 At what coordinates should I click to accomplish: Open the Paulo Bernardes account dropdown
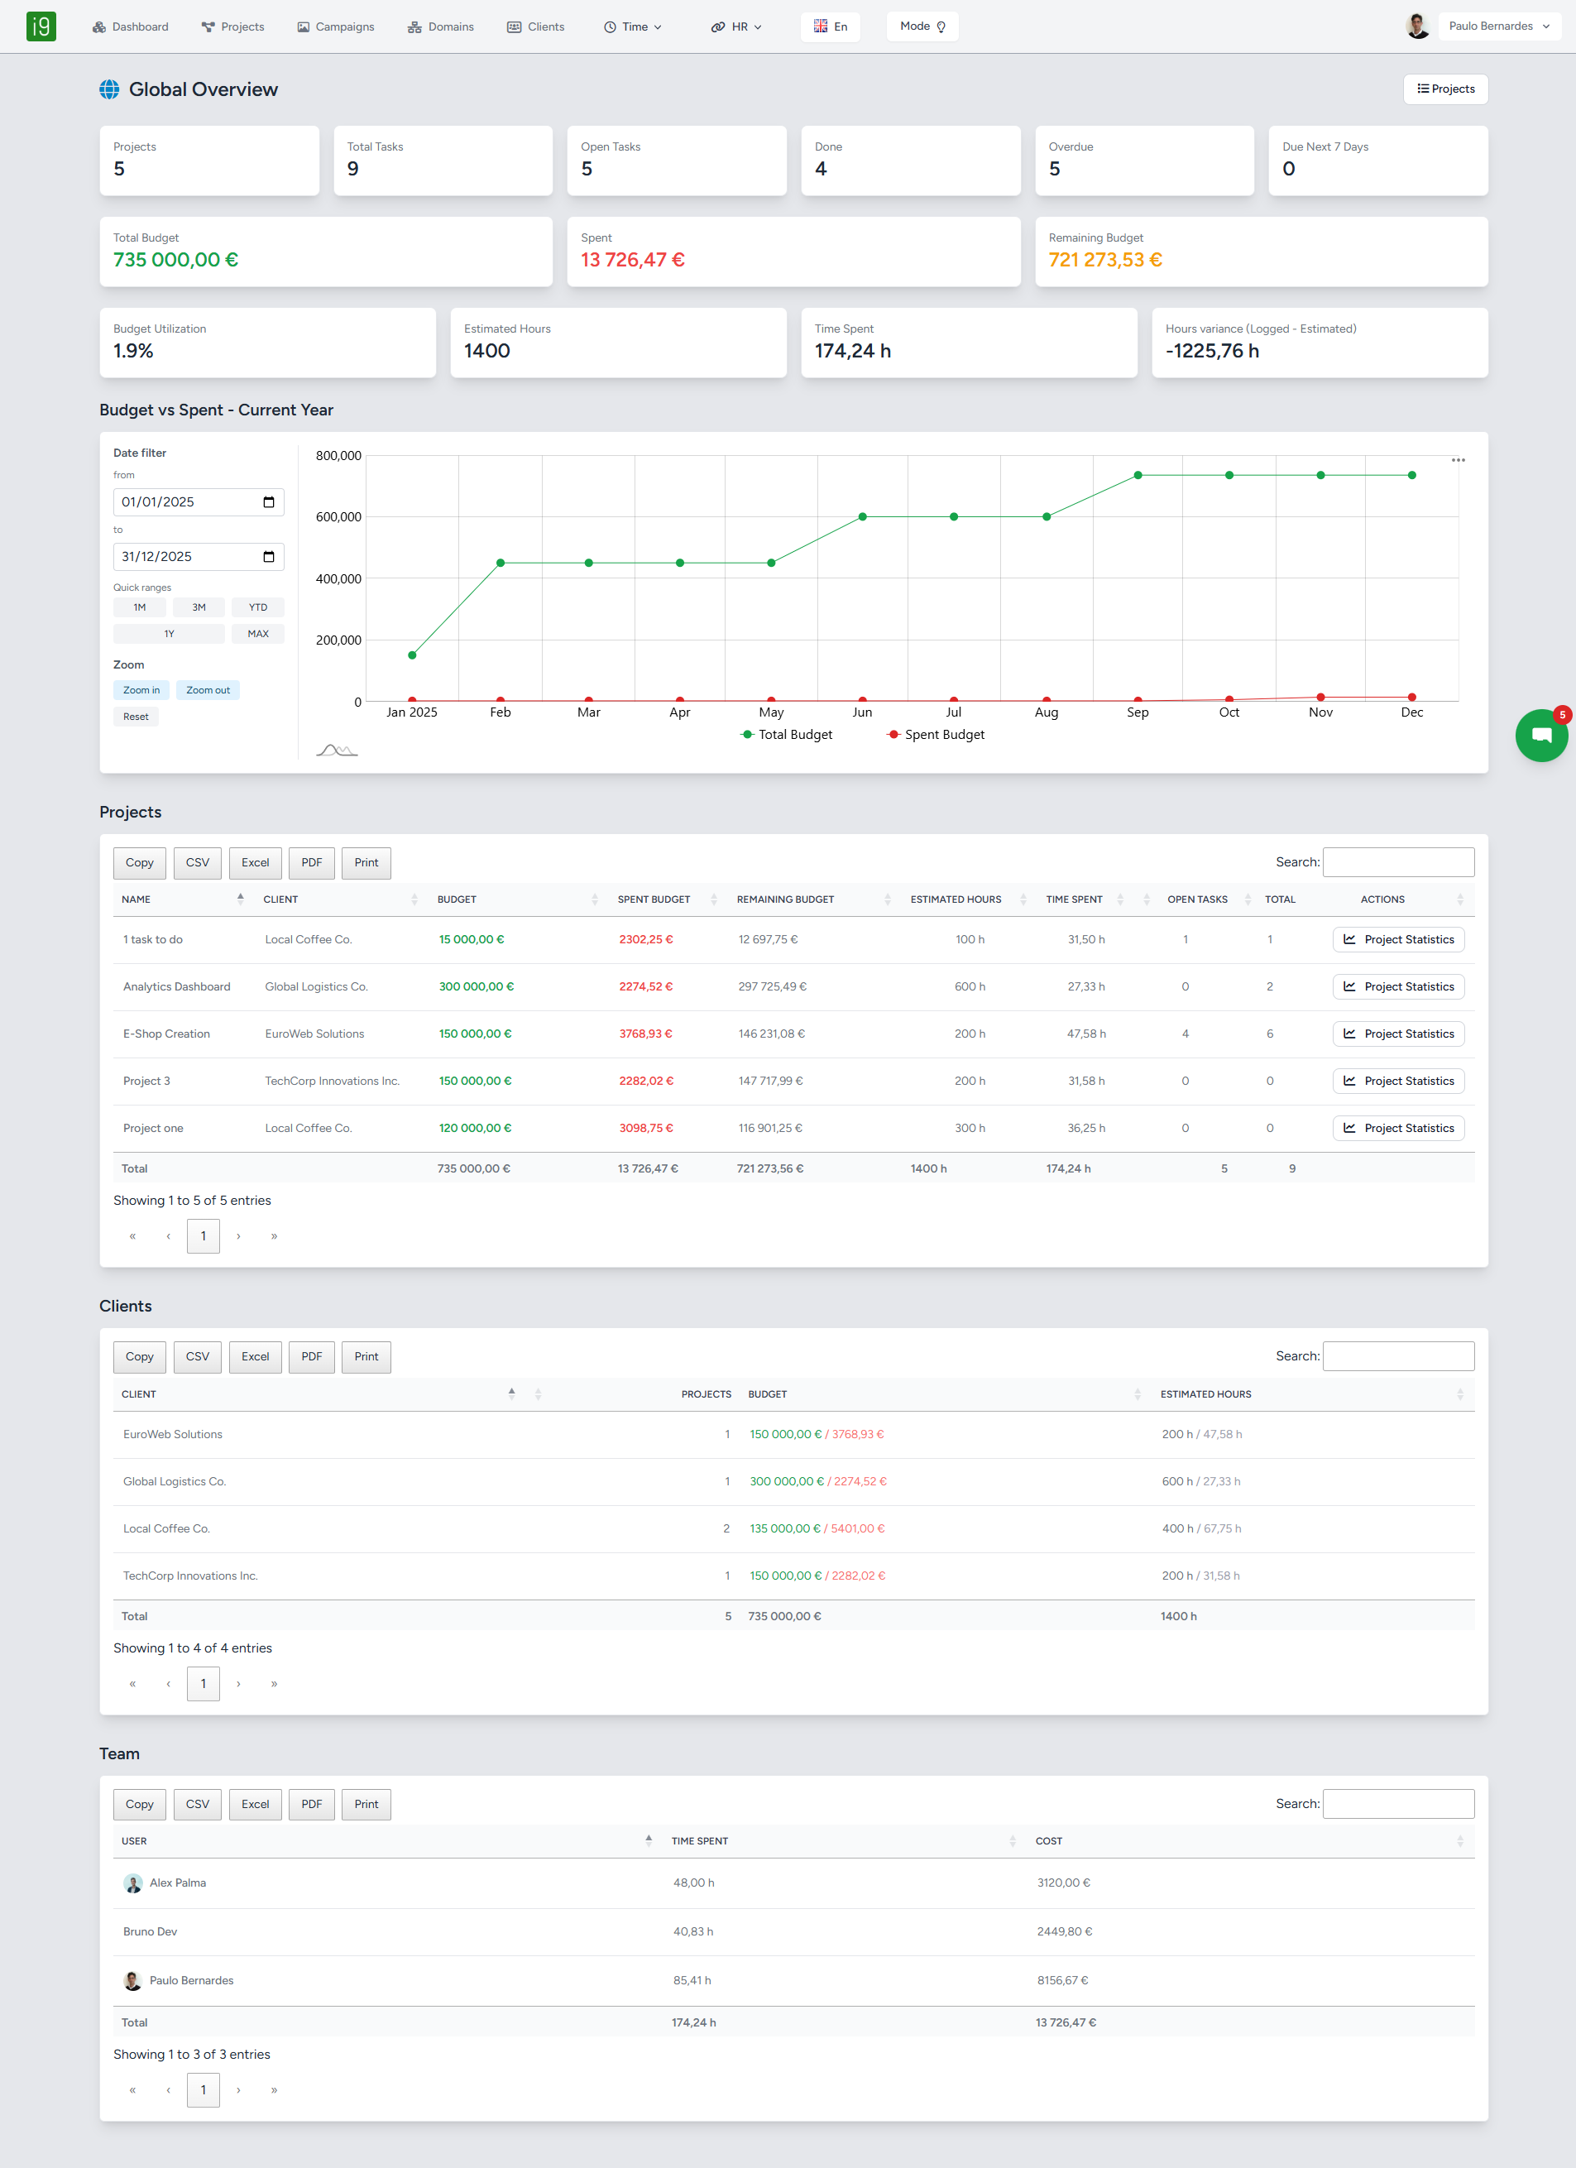[1498, 26]
